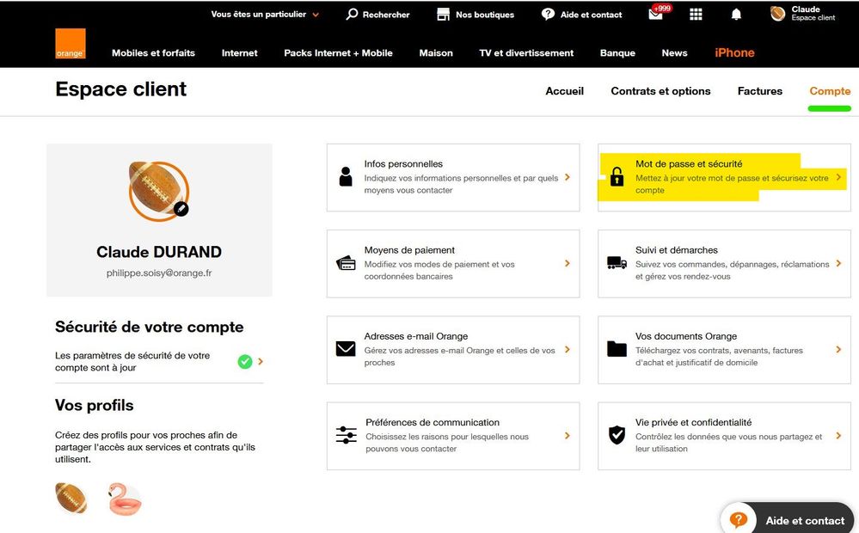
Task: Click the Rechercher link text
Action: pos(386,15)
